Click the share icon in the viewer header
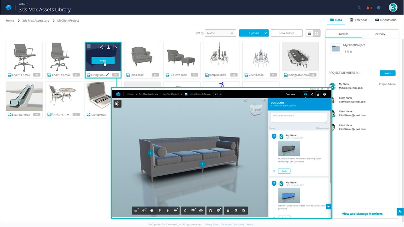This screenshot has height=227, width=404. pos(312,94)
